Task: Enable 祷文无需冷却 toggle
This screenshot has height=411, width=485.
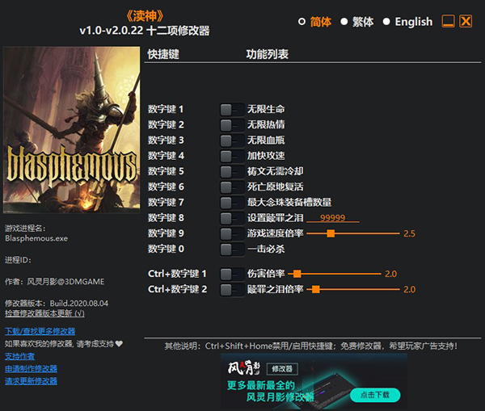Action: [232, 171]
